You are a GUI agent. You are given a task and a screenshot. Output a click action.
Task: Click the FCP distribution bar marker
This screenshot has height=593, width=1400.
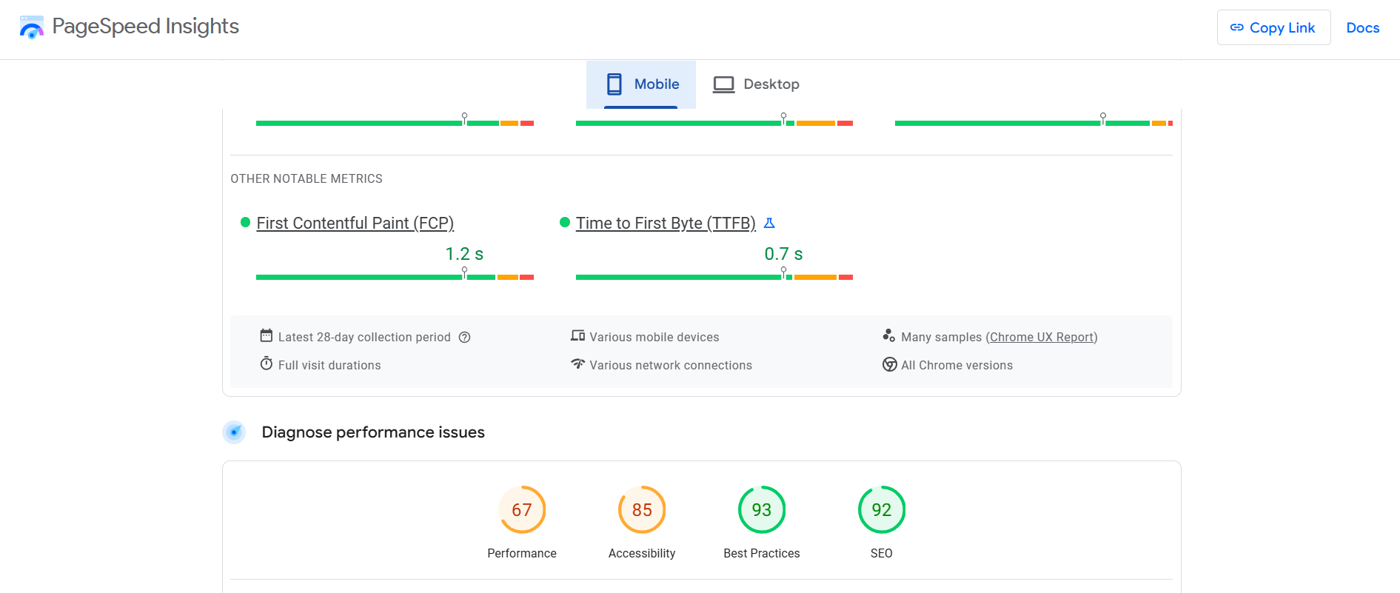click(x=464, y=272)
